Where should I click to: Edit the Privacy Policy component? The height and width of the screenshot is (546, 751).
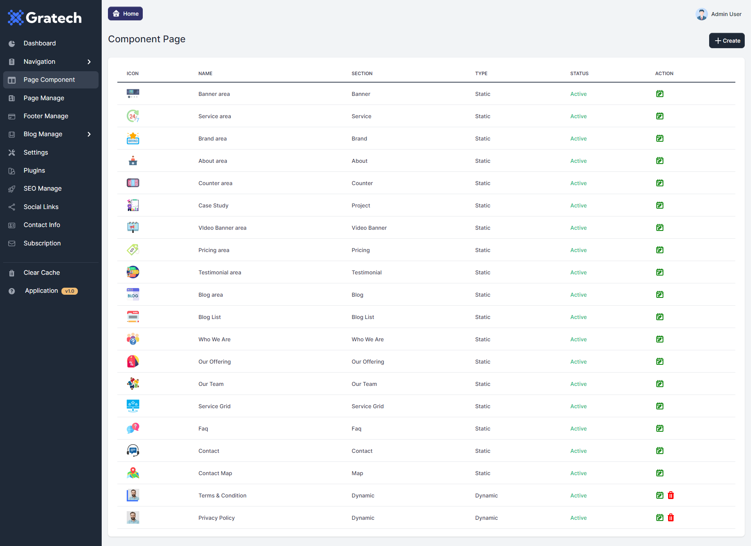pos(659,518)
